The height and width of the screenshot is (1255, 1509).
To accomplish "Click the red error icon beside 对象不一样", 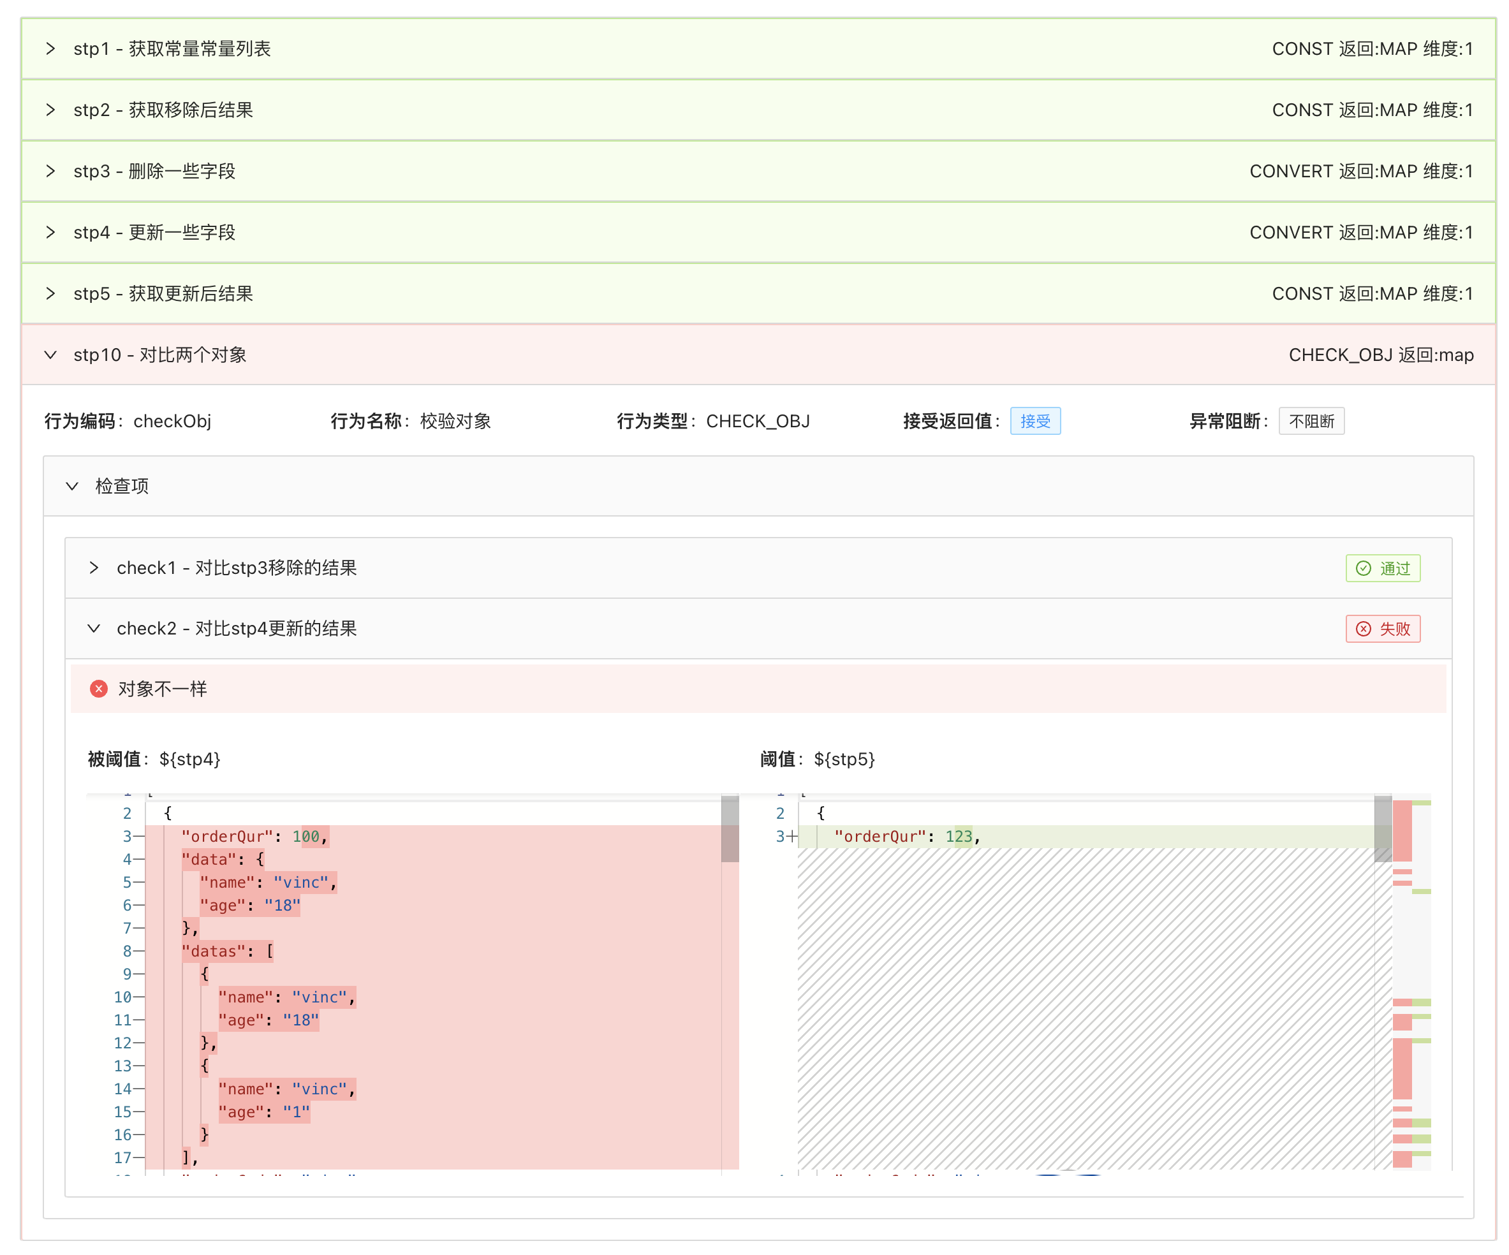I will click(98, 689).
